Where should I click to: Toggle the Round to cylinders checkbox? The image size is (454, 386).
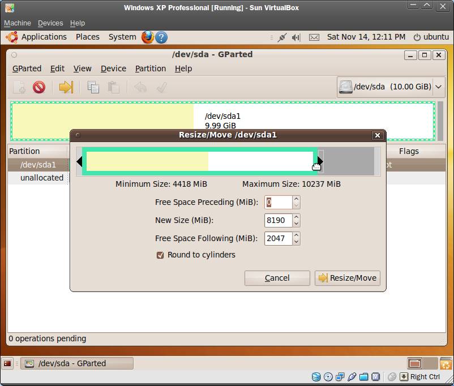(160, 255)
